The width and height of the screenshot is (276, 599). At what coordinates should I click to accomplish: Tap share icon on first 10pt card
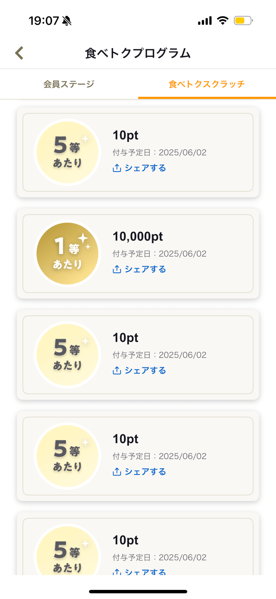(x=117, y=168)
